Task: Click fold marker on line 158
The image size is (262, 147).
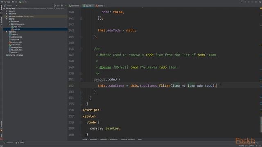Action: tap(81, 122)
